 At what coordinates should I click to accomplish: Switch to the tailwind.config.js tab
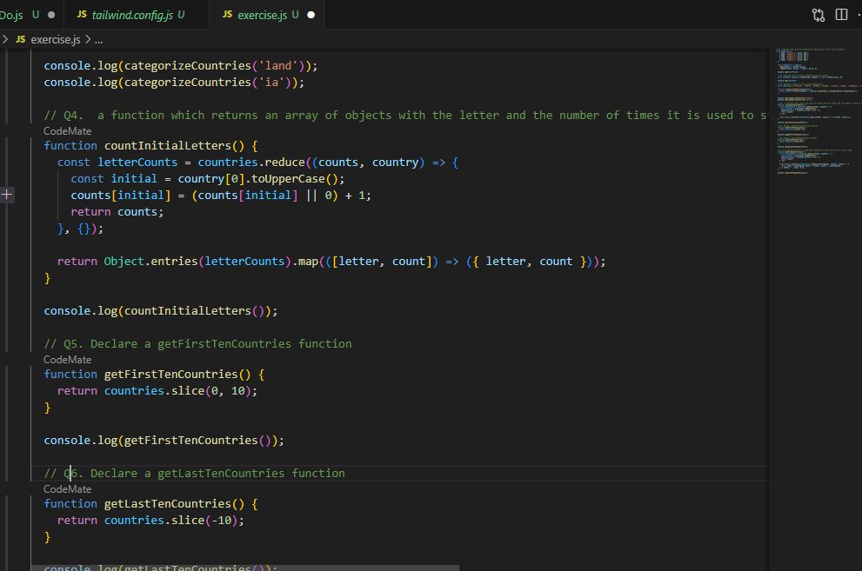137,15
